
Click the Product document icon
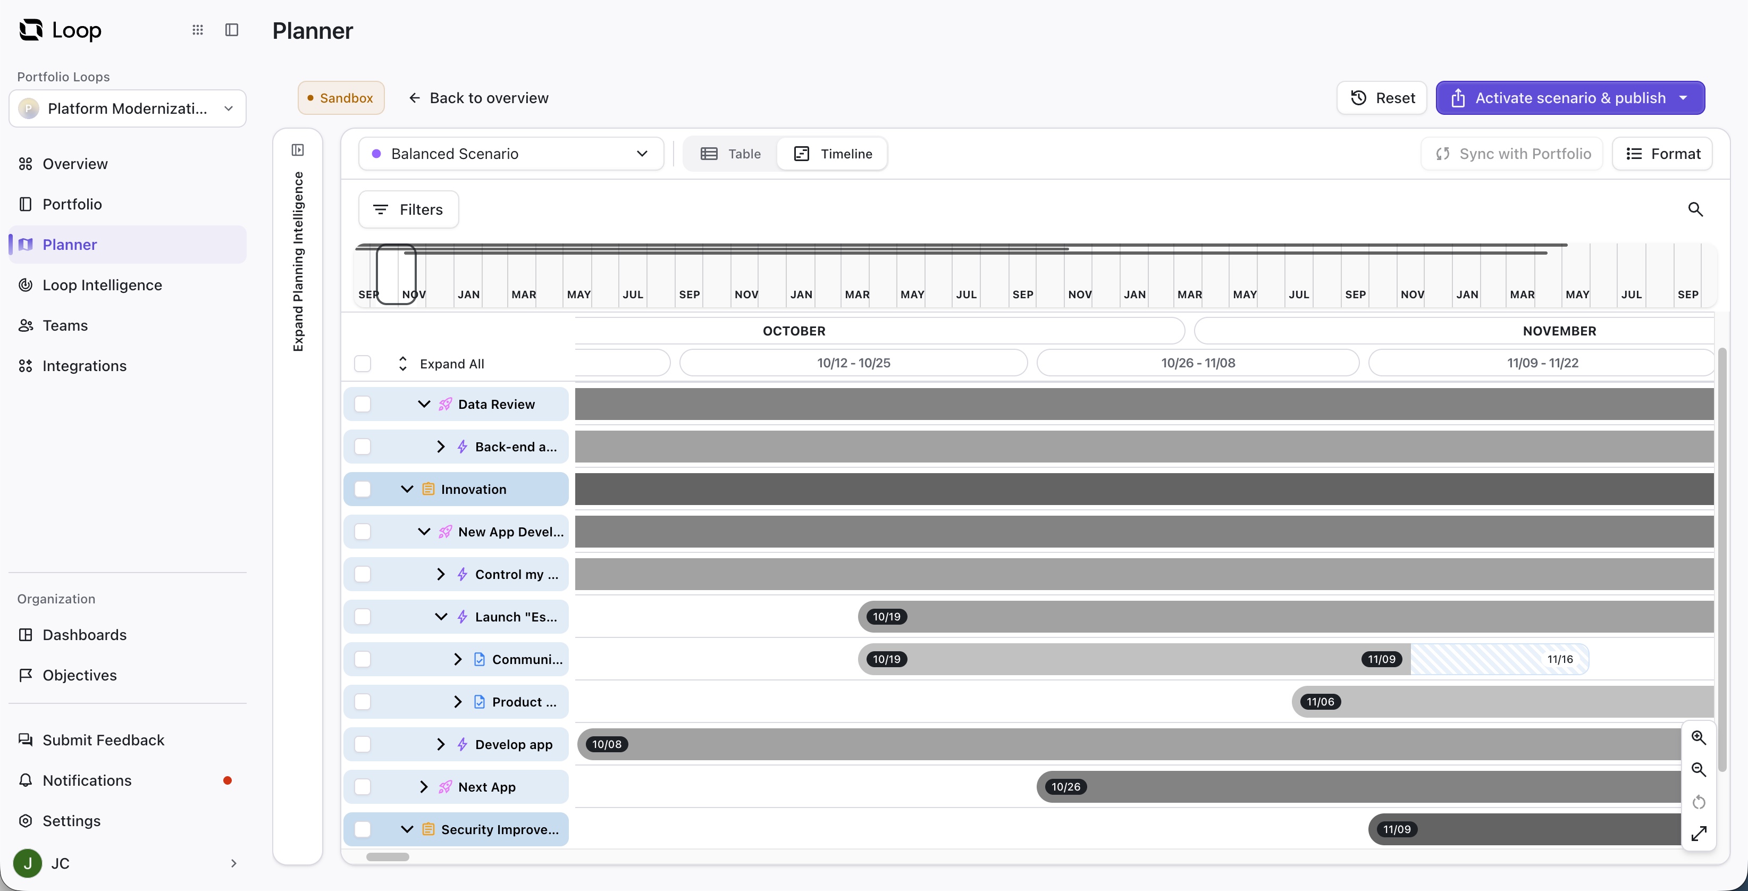click(x=479, y=702)
